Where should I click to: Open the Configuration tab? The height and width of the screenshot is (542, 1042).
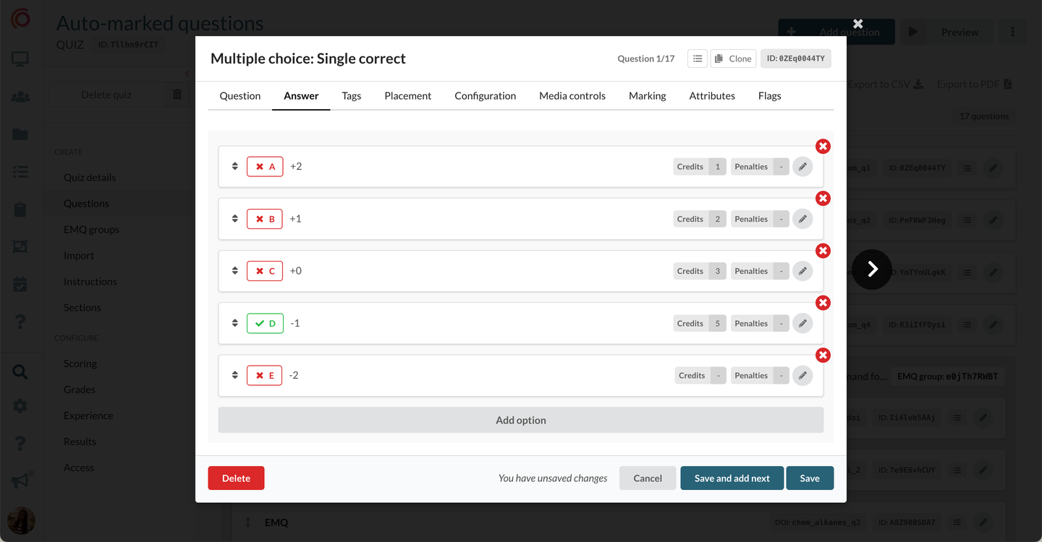pyautogui.click(x=485, y=96)
